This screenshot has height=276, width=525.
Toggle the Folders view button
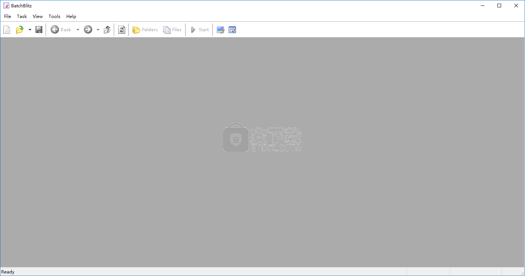pos(145,30)
